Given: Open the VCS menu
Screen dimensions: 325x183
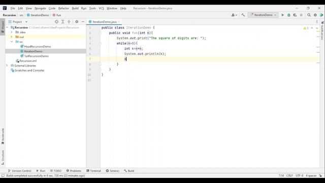Looking at the screenshot, I should (101, 8).
